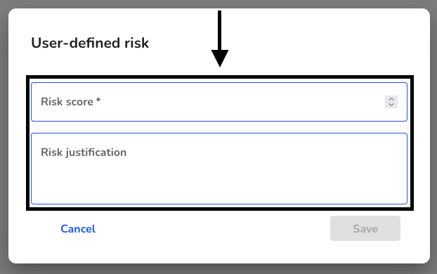Click blank dialog area right of title
This screenshot has width=437, height=274.
(x=320, y=43)
